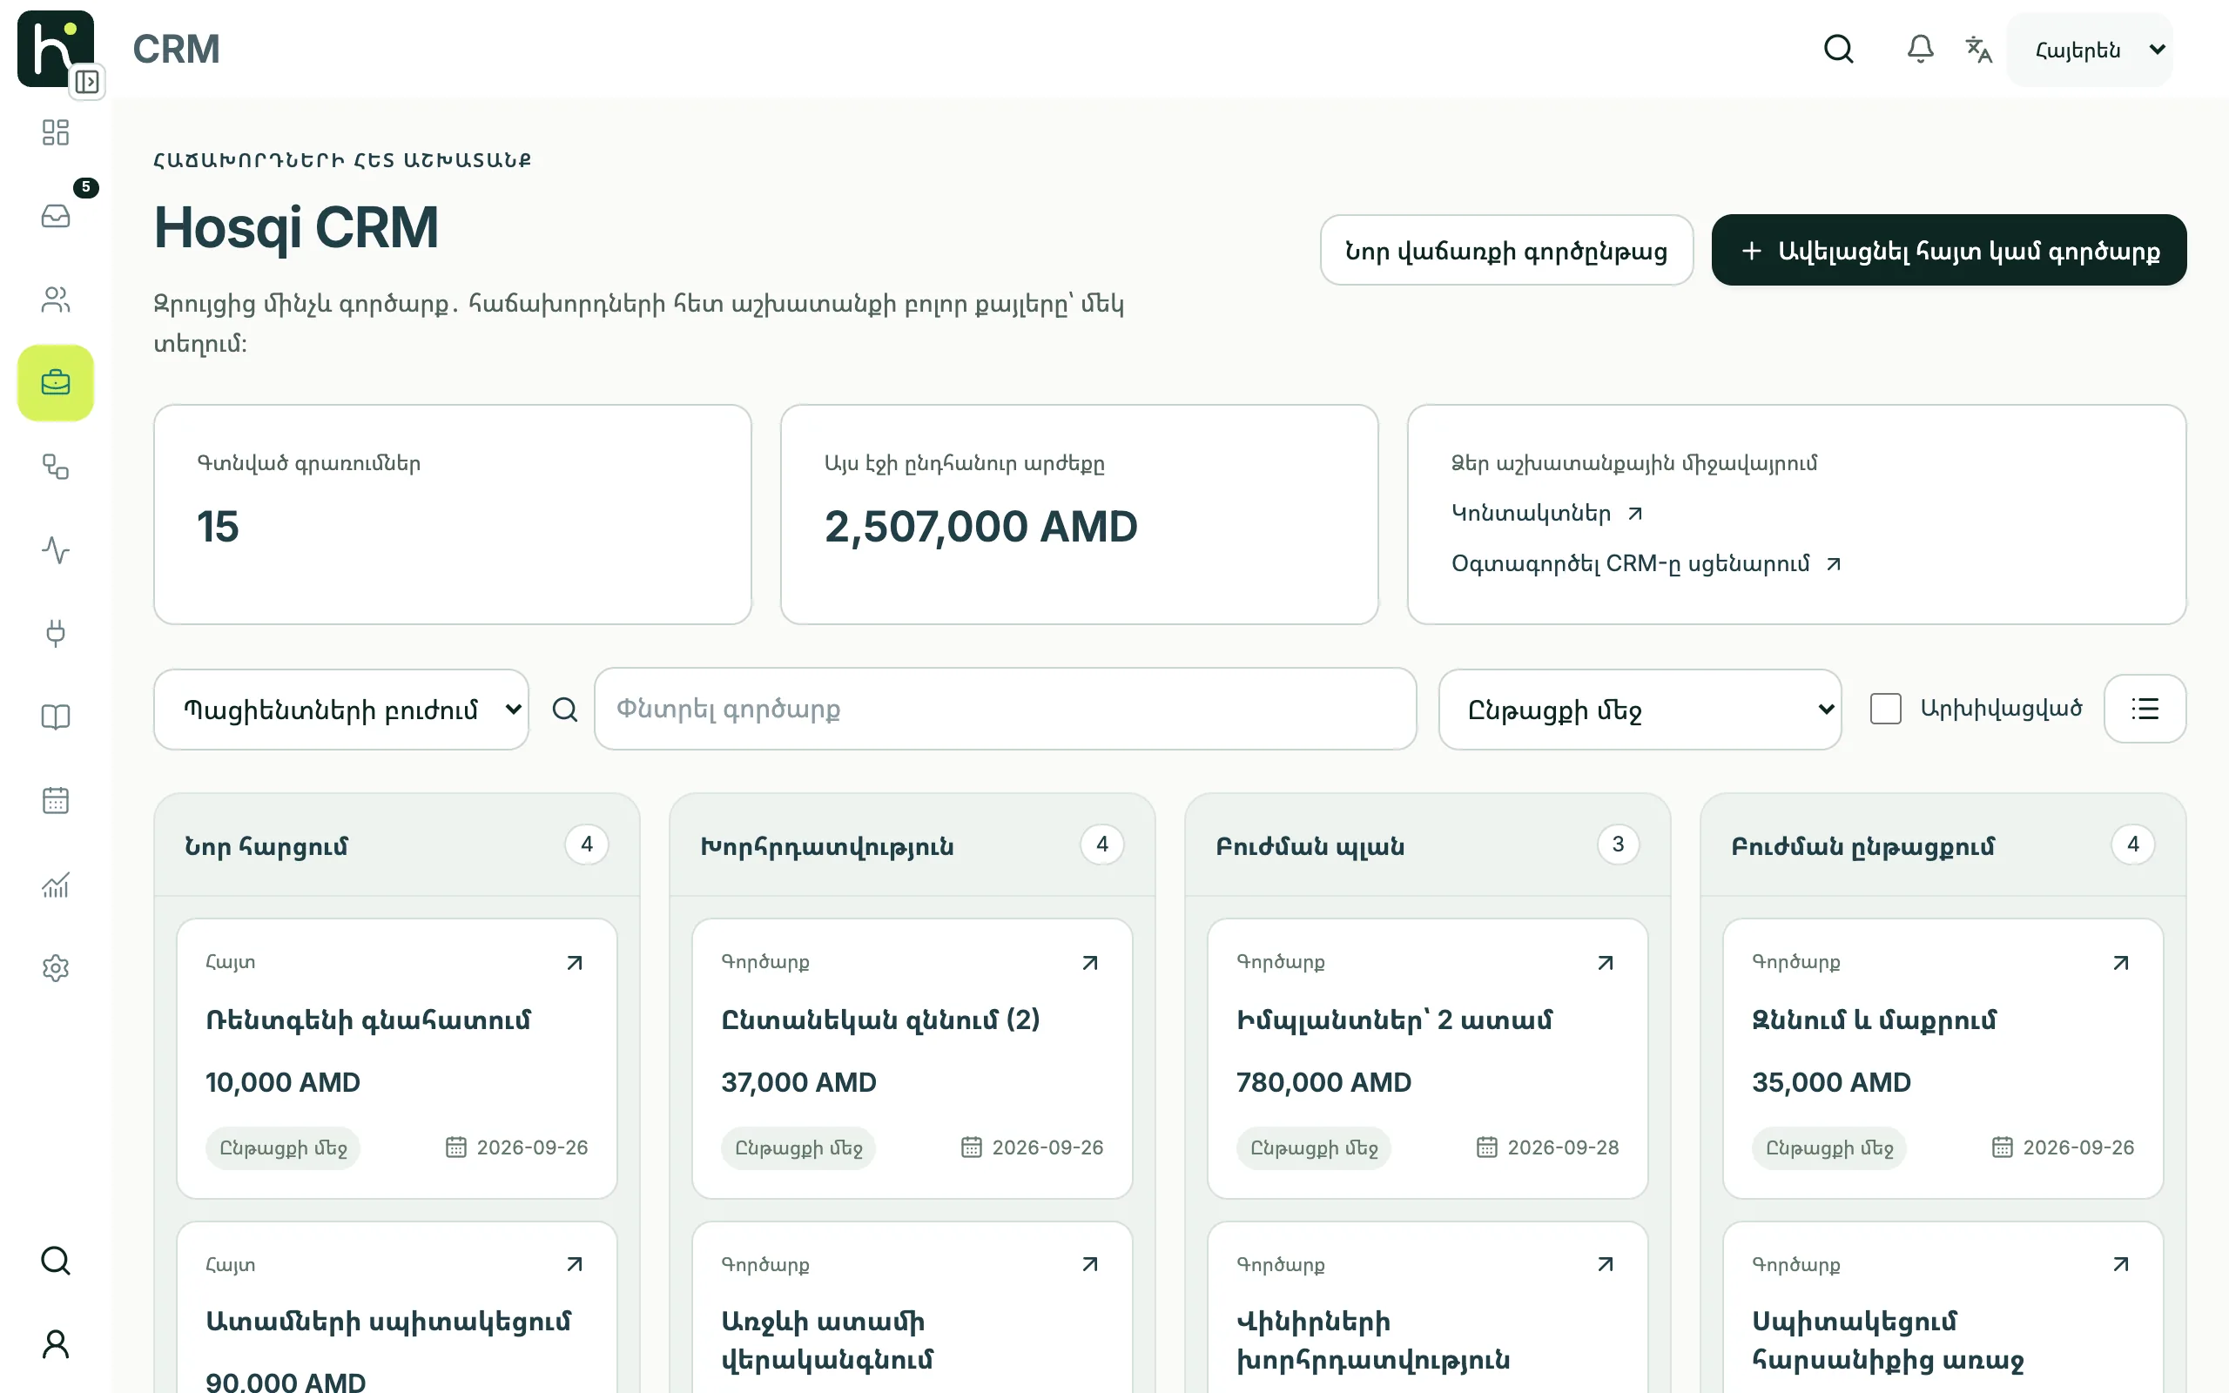Open the dashboard grid icon in sidebar
Viewport: 2229px width, 1393px height.
pyautogui.click(x=55, y=132)
